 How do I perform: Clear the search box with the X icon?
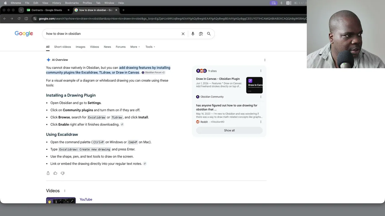[183, 34]
